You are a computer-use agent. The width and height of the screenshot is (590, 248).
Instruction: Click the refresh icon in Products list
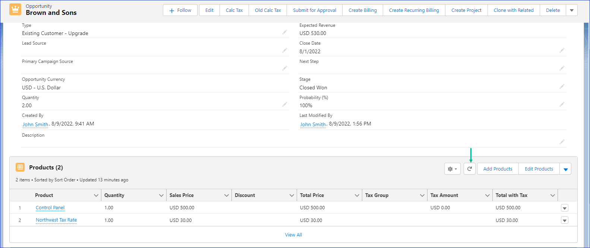click(x=470, y=169)
